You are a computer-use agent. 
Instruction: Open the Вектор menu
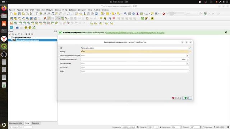coord(57,10)
